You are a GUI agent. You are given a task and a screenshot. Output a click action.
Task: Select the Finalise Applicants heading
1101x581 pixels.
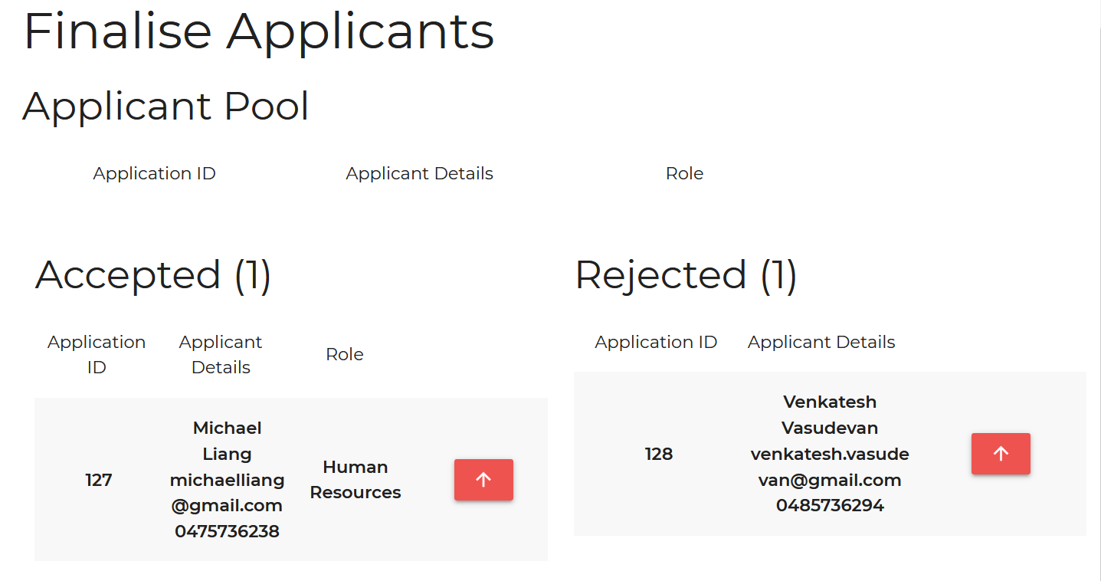coord(259,31)
